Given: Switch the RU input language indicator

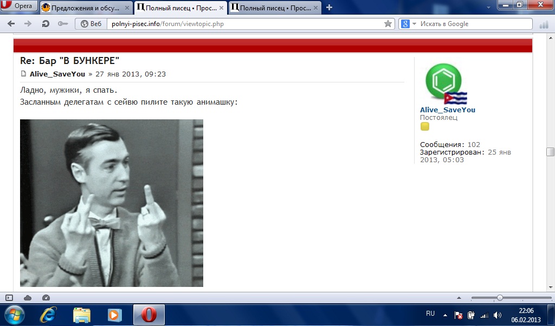Looking at the screenshot, I should pos(430,314).
